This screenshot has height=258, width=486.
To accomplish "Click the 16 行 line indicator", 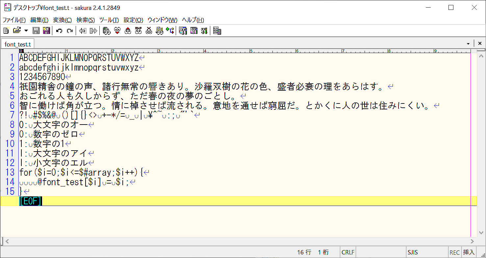I will (x=304, y=252).
